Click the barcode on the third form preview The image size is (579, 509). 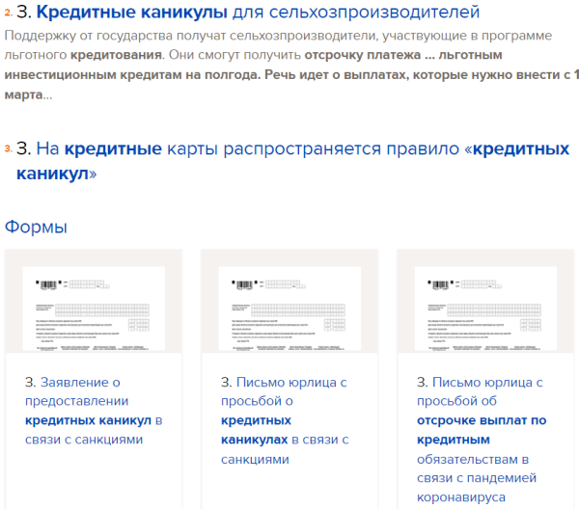(436, 284)
